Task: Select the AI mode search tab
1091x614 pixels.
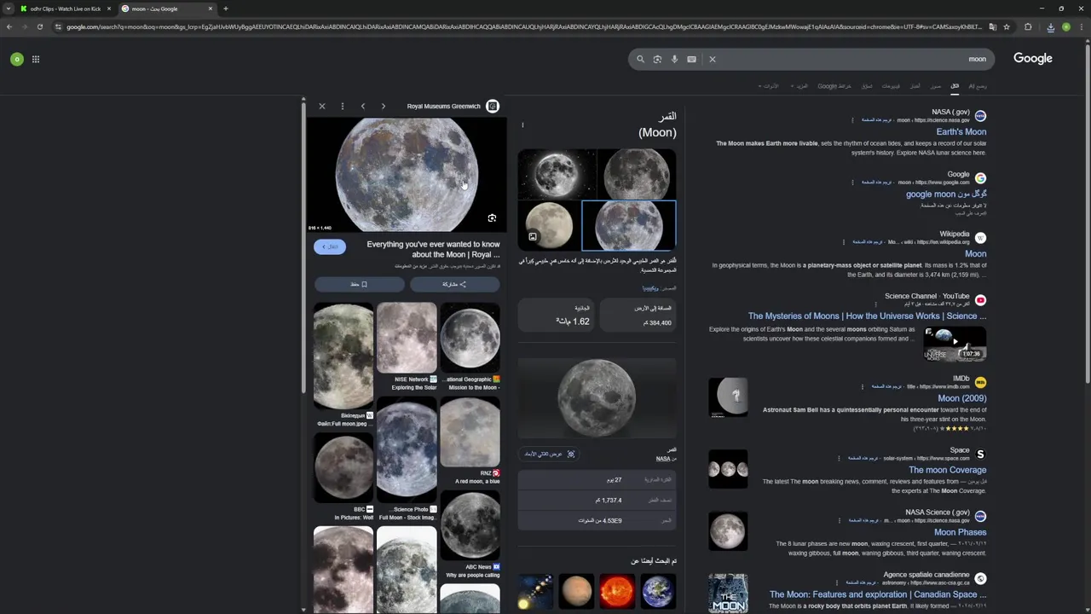Action: pos(978,86)
